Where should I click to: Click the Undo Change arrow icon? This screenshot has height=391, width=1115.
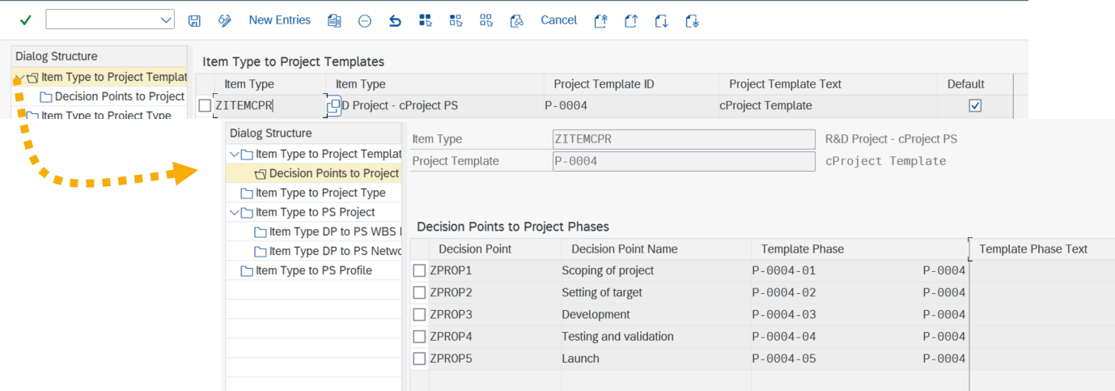coord(395,21)
